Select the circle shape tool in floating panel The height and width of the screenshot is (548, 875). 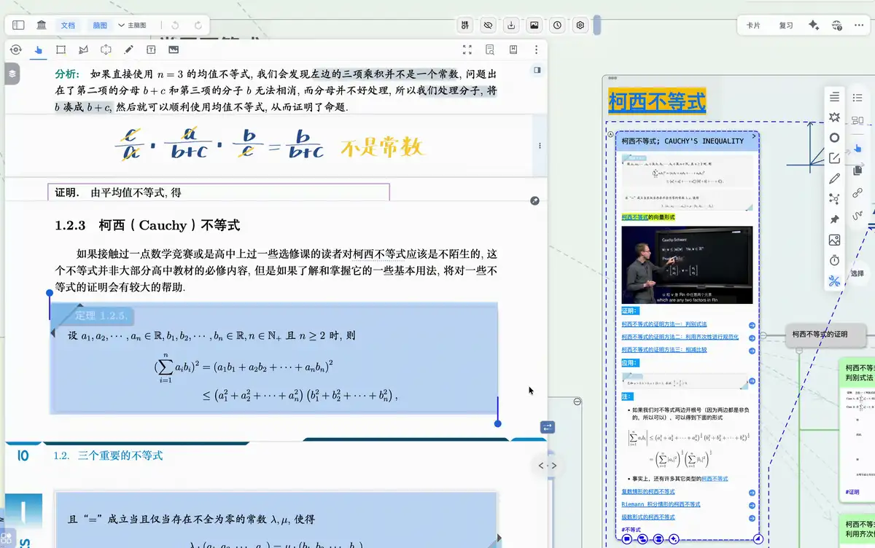tap(835, 138)
